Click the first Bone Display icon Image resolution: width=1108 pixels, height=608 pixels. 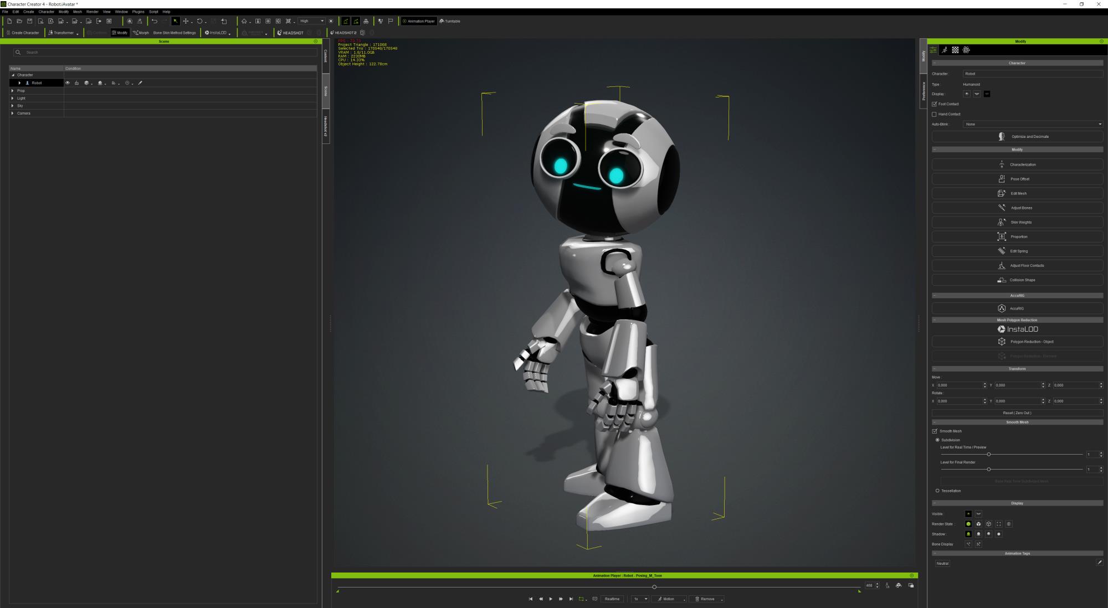(x=968, y=544)
